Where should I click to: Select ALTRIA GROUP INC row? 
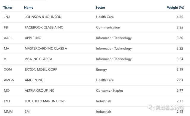tap(95, 90)
